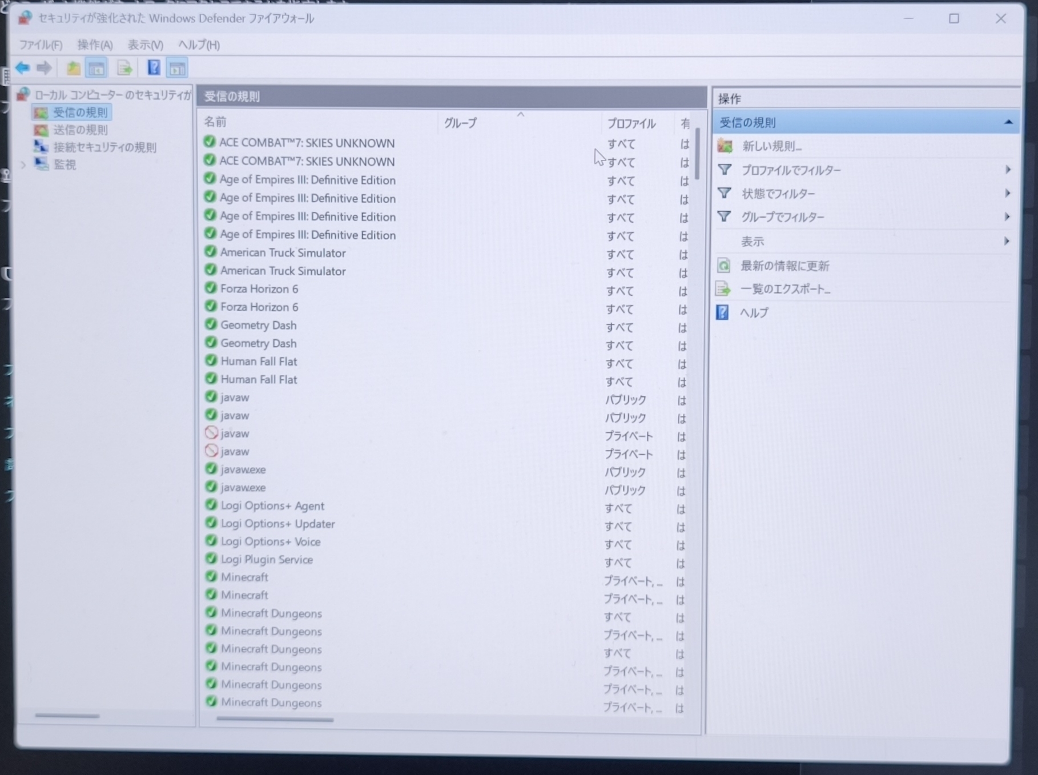Select first Minecraft Dungeons rule row
1038x775 pixels.
(x=271, y=613)
